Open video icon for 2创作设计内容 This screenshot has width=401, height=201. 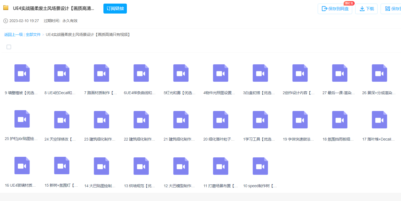(x=300, y=73)
